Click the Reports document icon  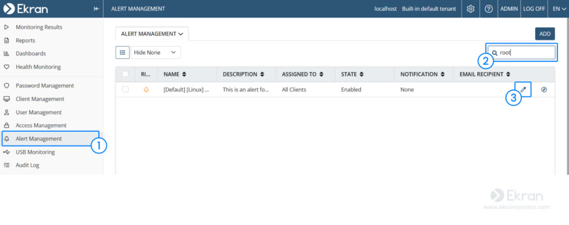[6, 40]
